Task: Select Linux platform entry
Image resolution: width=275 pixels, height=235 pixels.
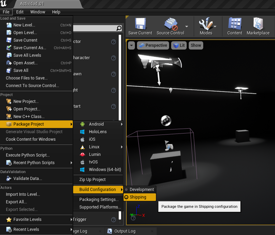Action: (x=98, y=147)
